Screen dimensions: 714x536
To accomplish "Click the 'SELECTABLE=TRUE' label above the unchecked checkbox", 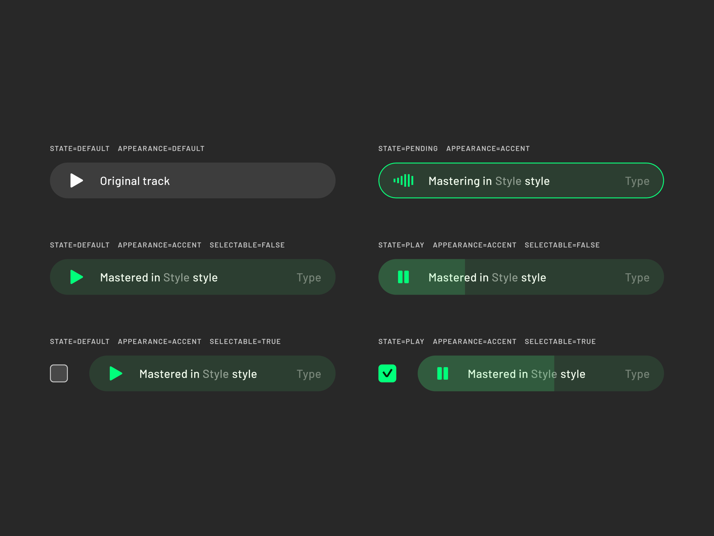I will click(245, 342).
